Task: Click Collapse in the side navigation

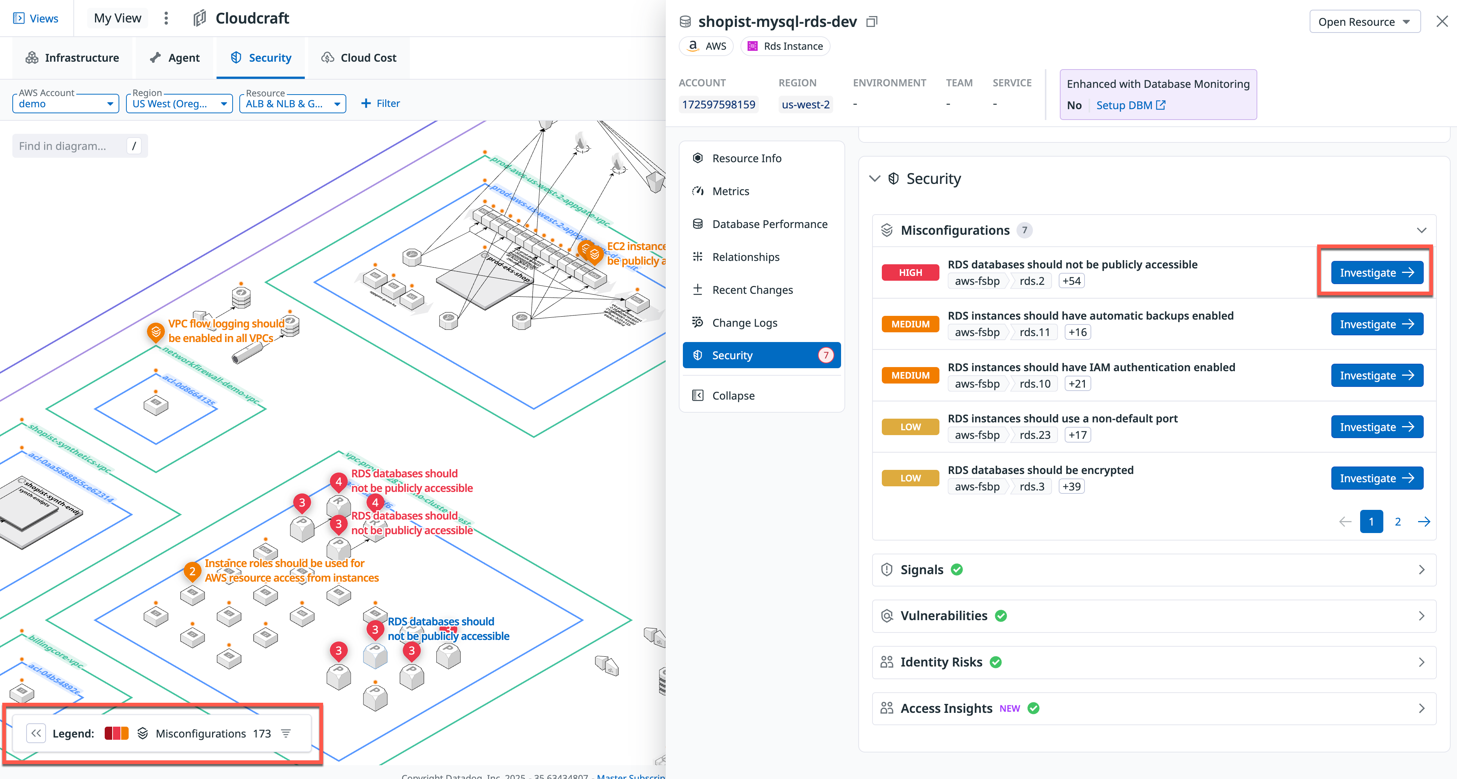Action: click(733, 395)
